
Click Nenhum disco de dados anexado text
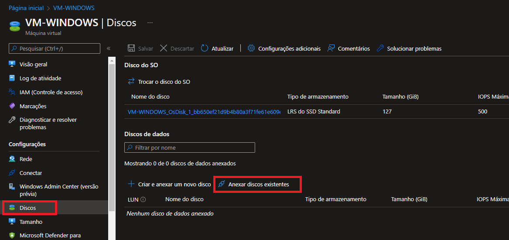[170, 213]
